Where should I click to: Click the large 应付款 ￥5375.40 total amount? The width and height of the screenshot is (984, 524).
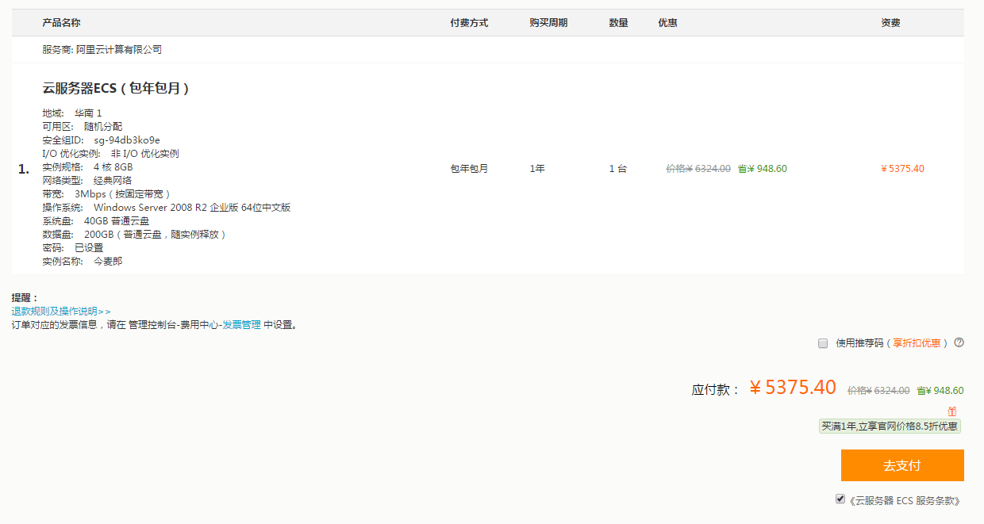point(792,388)
